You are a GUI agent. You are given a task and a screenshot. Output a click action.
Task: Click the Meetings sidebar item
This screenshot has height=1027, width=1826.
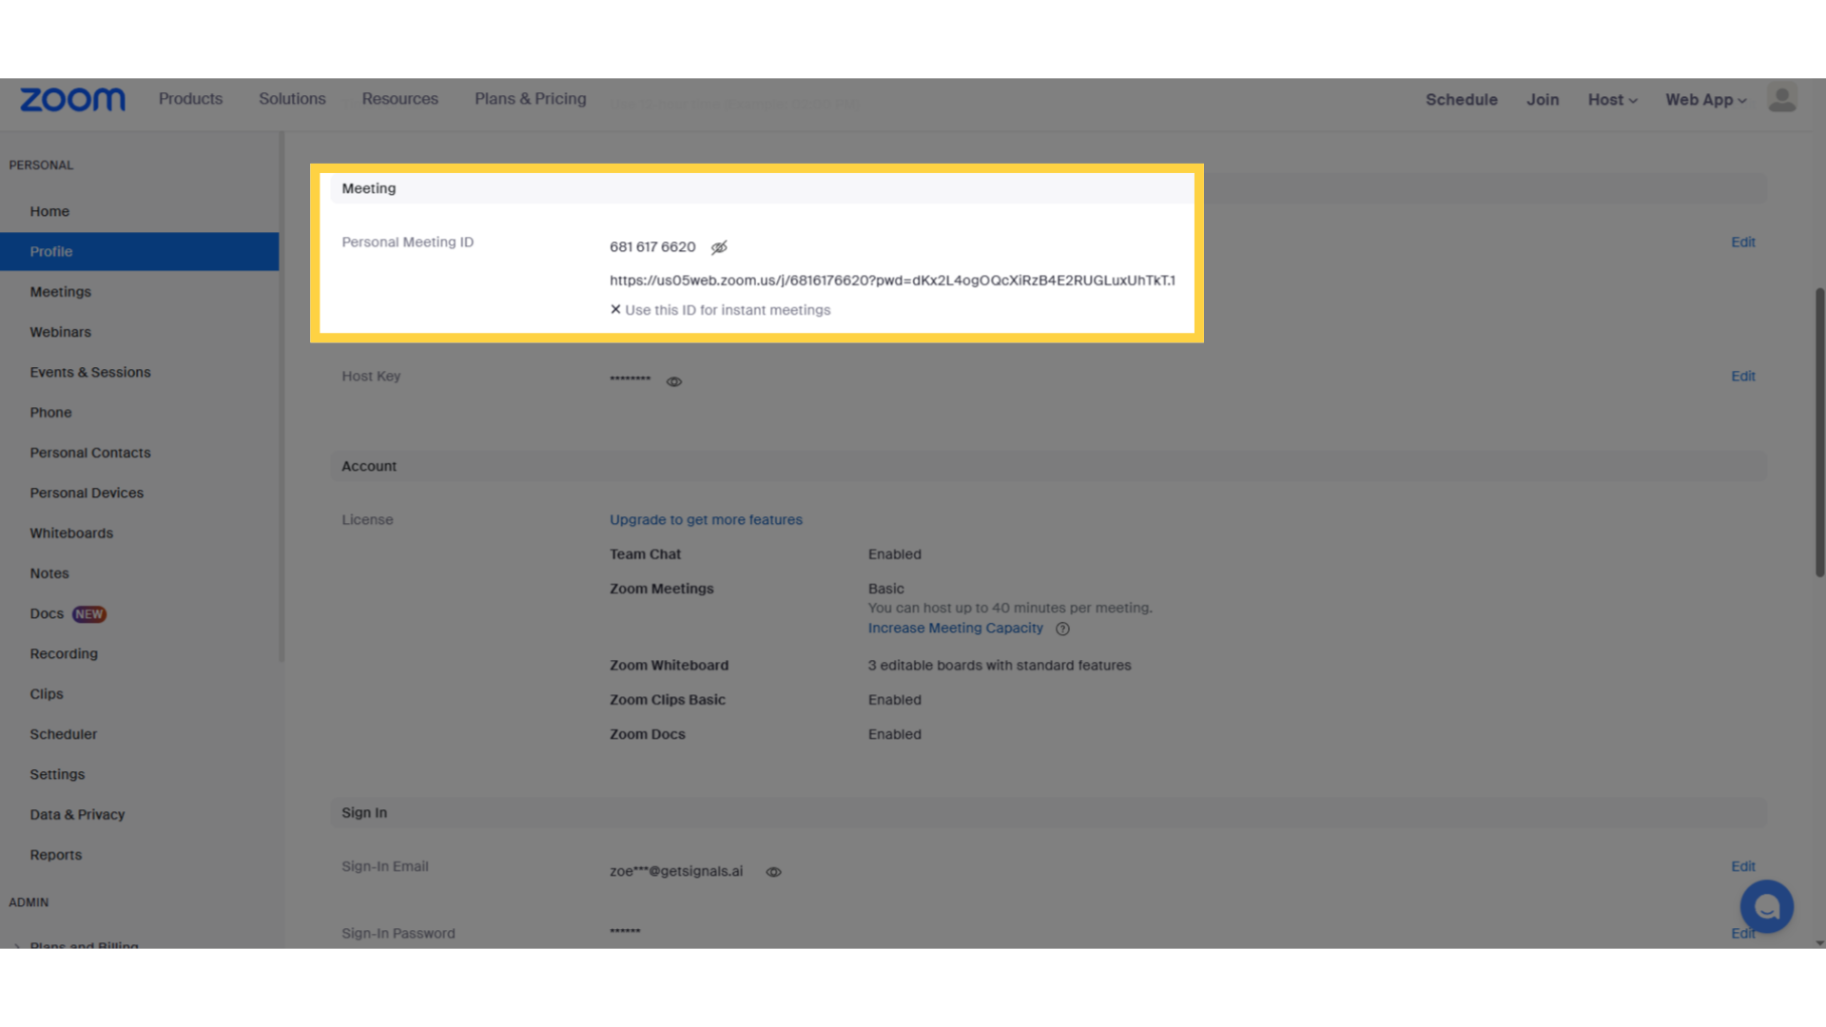pyautogui.click(x=60, y=291)
